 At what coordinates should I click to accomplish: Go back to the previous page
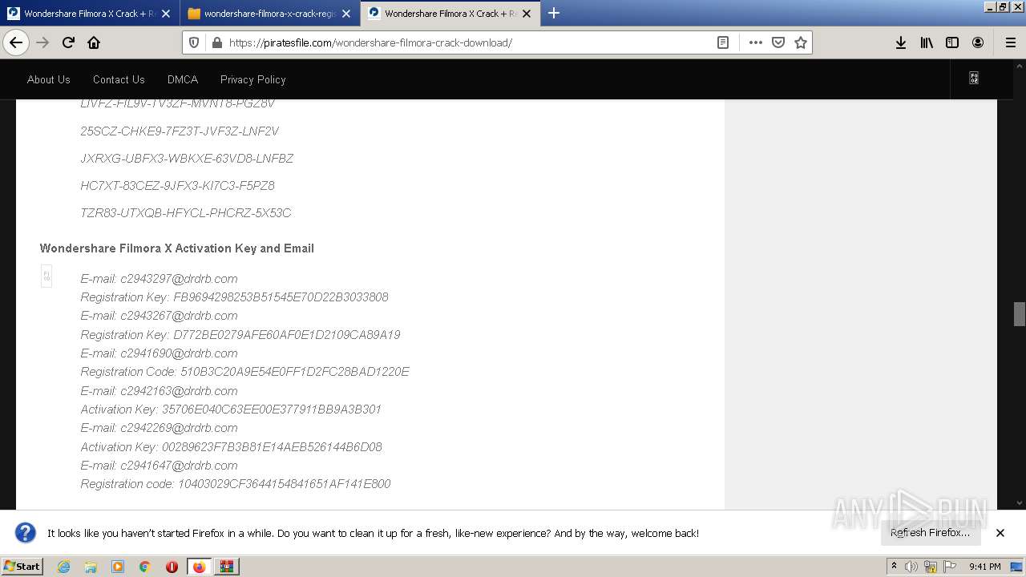pyautogui.click(x=16, y=42)
